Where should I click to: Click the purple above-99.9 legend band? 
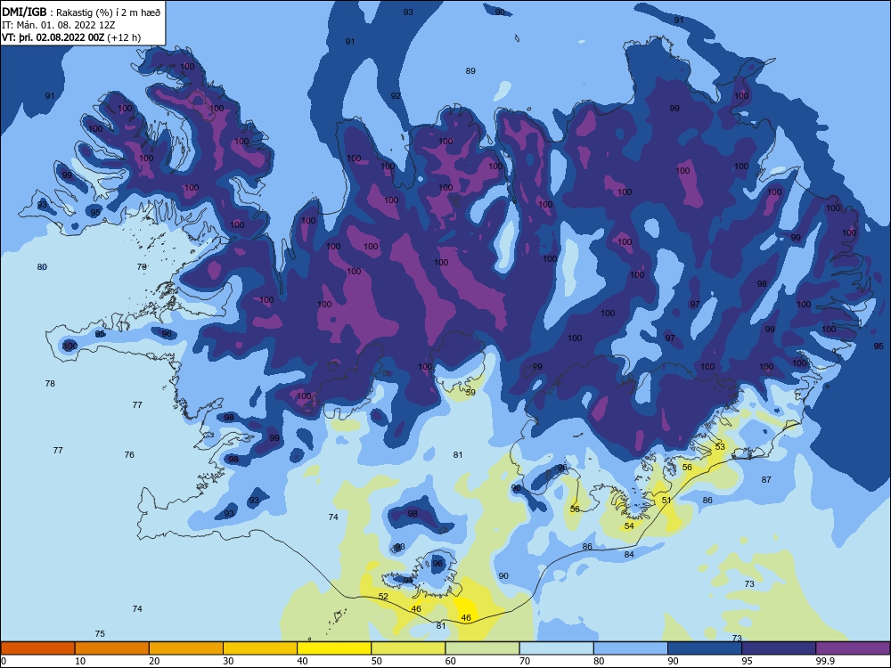point(853,648)
